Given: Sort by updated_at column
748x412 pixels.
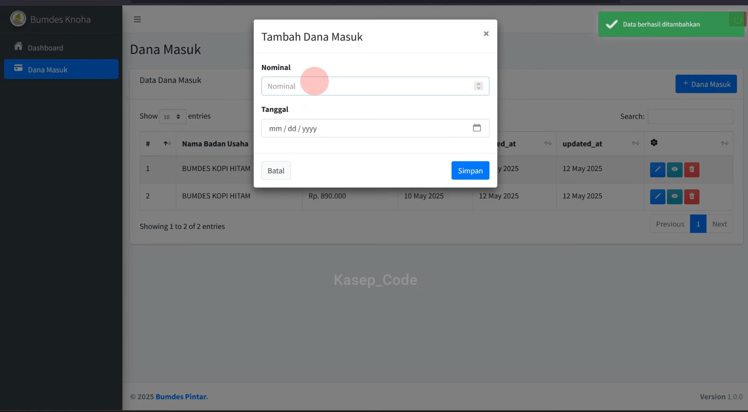Looking at the screenshot, I should coord(600,144).
